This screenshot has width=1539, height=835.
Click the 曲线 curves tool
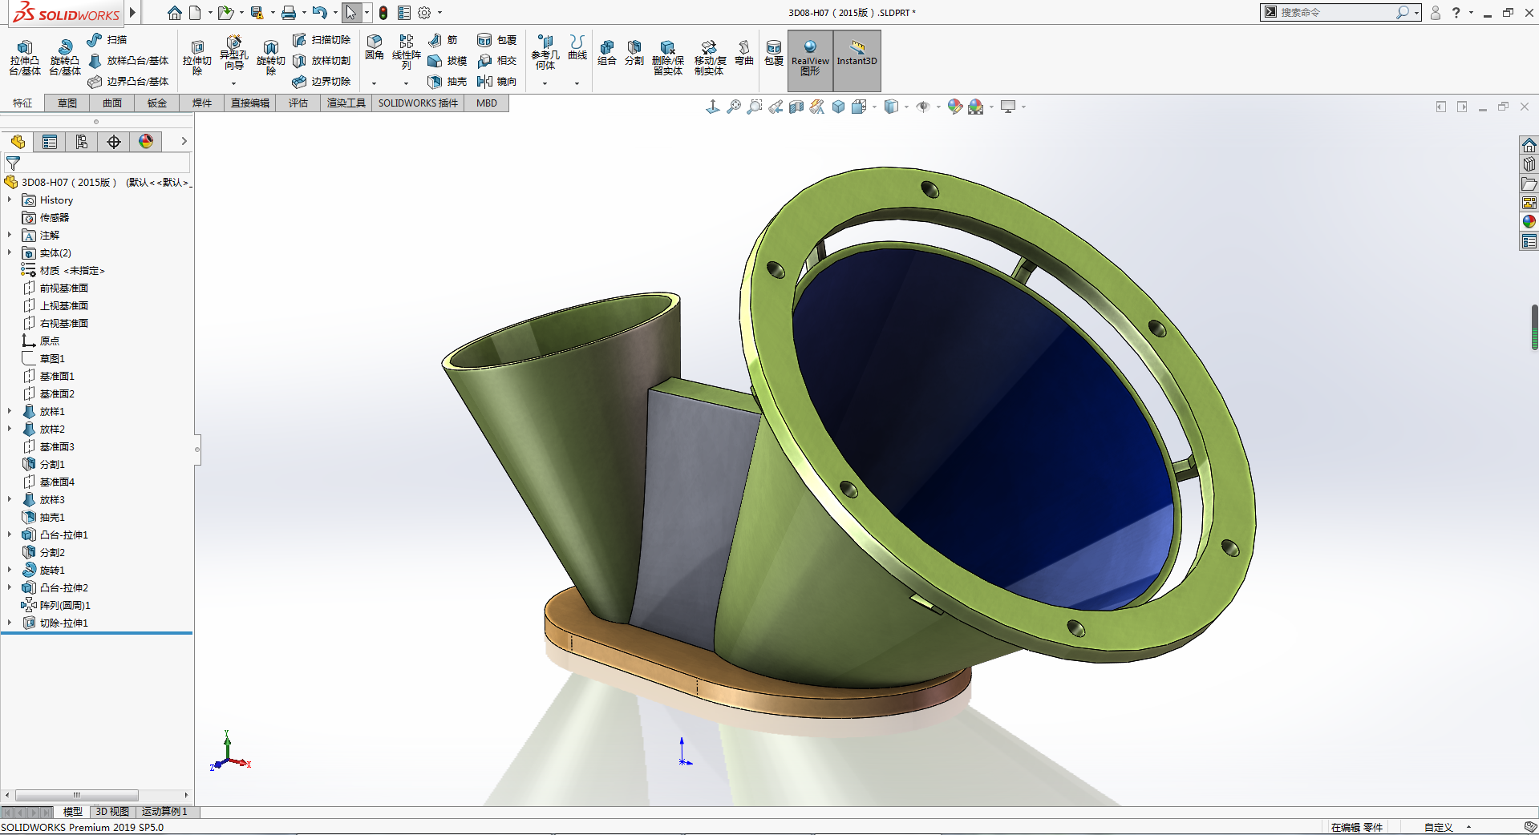(x=577, y=47)
